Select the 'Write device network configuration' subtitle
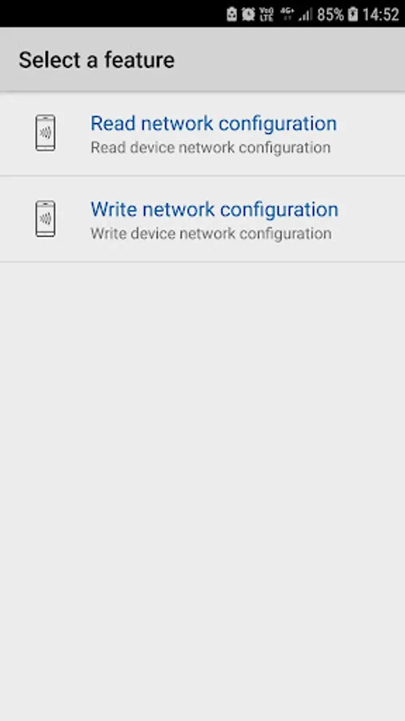 211,234
